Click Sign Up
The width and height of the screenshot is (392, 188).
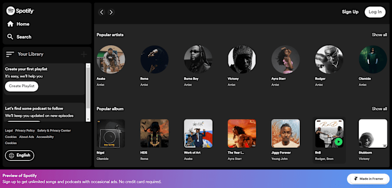pos(350,12)
